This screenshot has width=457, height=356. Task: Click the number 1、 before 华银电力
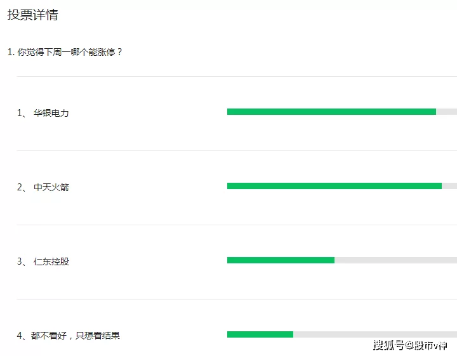click(x=21, y=113)
